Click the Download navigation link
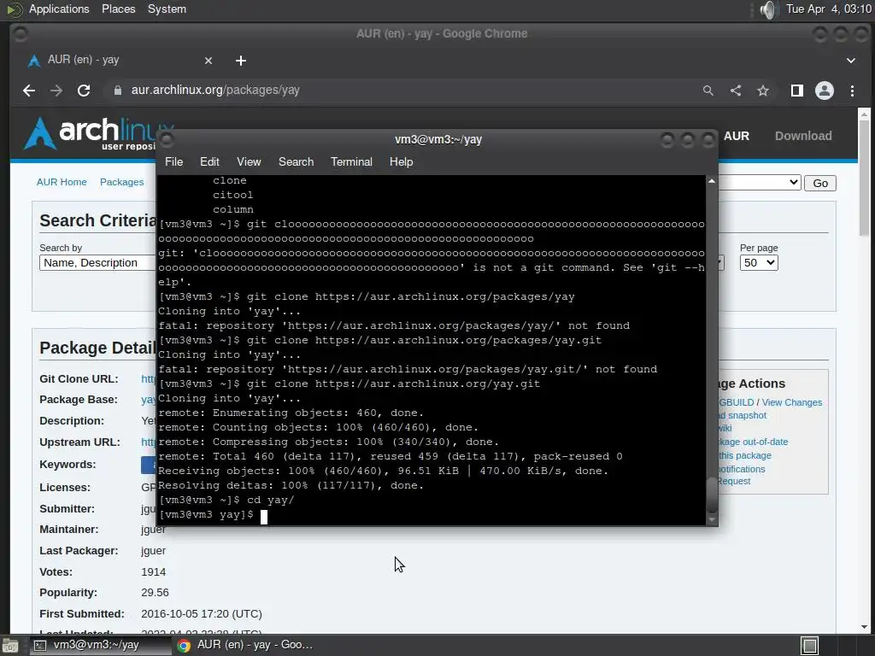Viewport: 875px width, 656px height. pyautogui.click(x=803, y=136)
